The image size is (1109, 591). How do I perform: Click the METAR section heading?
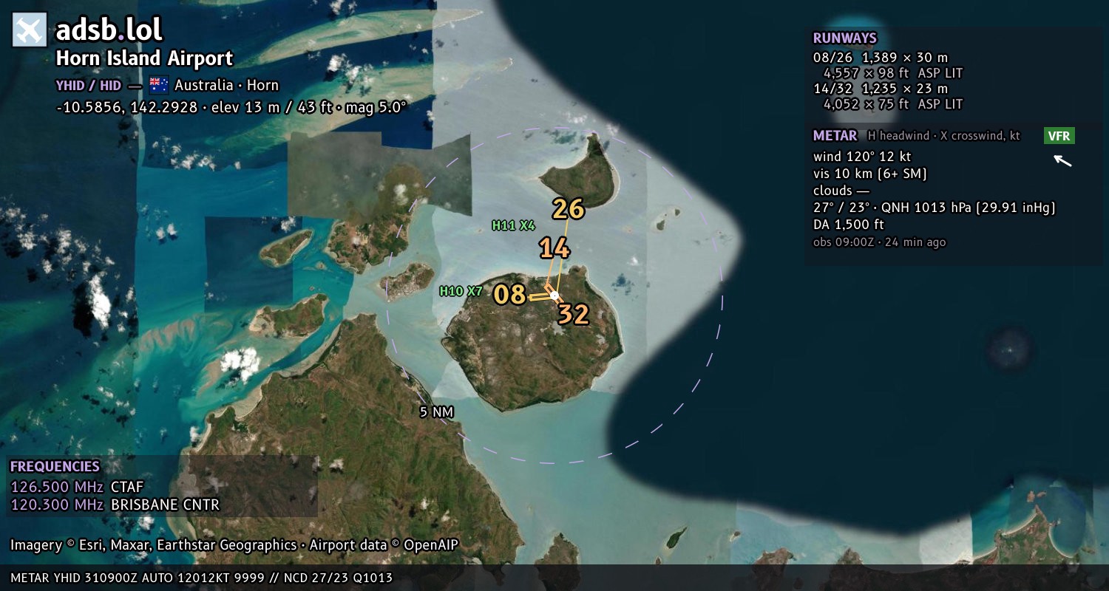pos(835,136)
